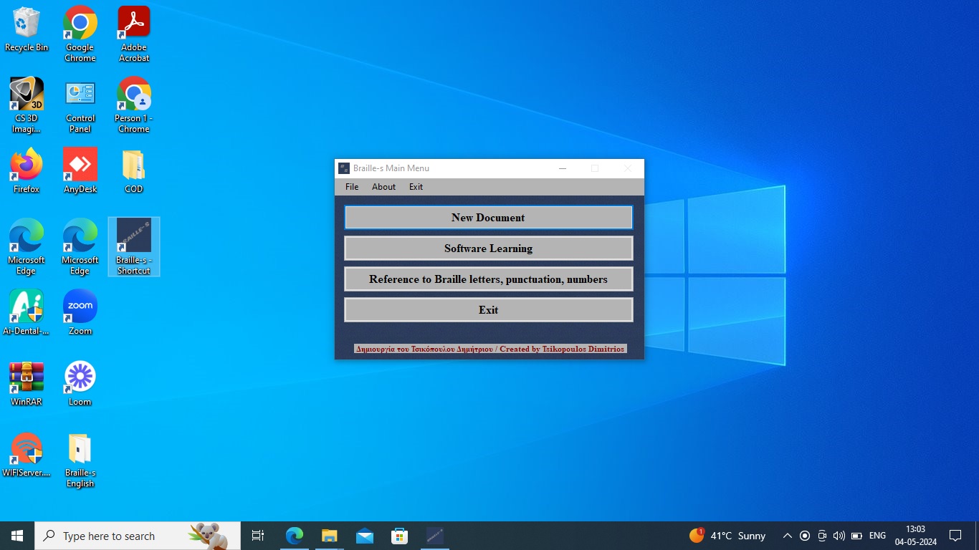
Task: Open the File menu
Action: tap(352, 187)
